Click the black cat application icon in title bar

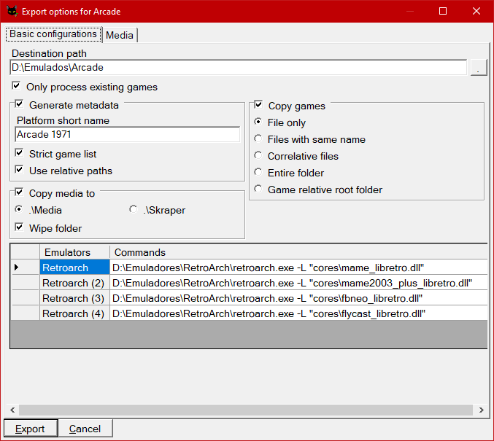pos(12,11)
